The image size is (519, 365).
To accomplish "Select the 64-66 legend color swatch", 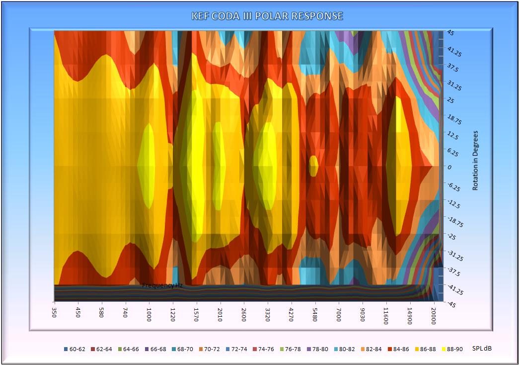I will click(x=120, y=349).
